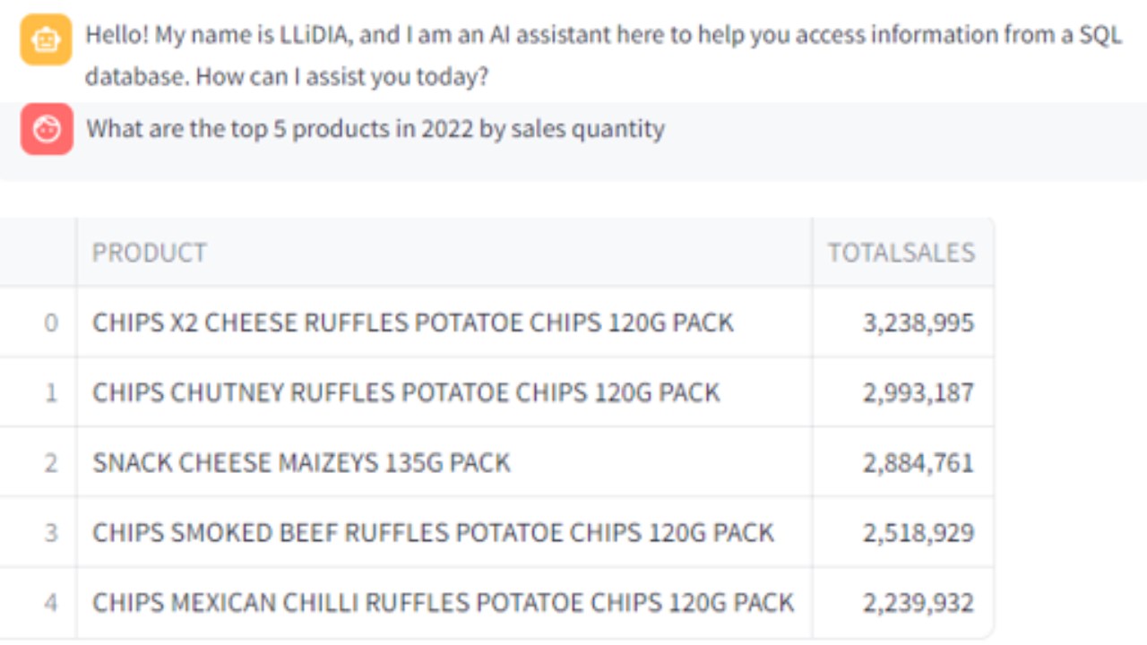This screenshot has width=1147, height=645.
Task: Select the Smoked Beef Ruffles product cell
Action: (433, 532)
